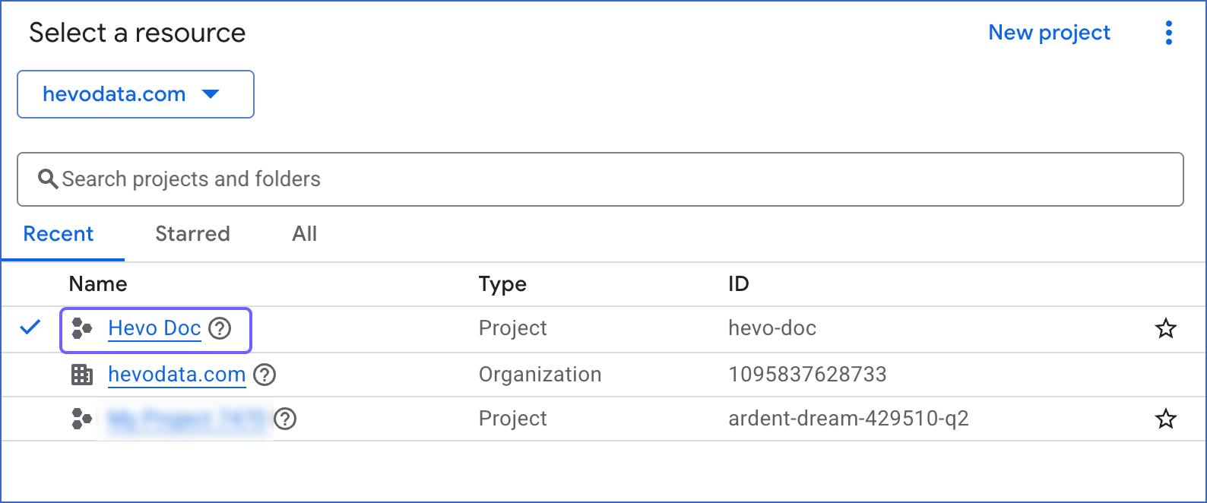The height and width of the screenshot is (503, 1207).
Task: Click the selected checkmark beside Hevo Doc
Action: (x=30, y=327)
